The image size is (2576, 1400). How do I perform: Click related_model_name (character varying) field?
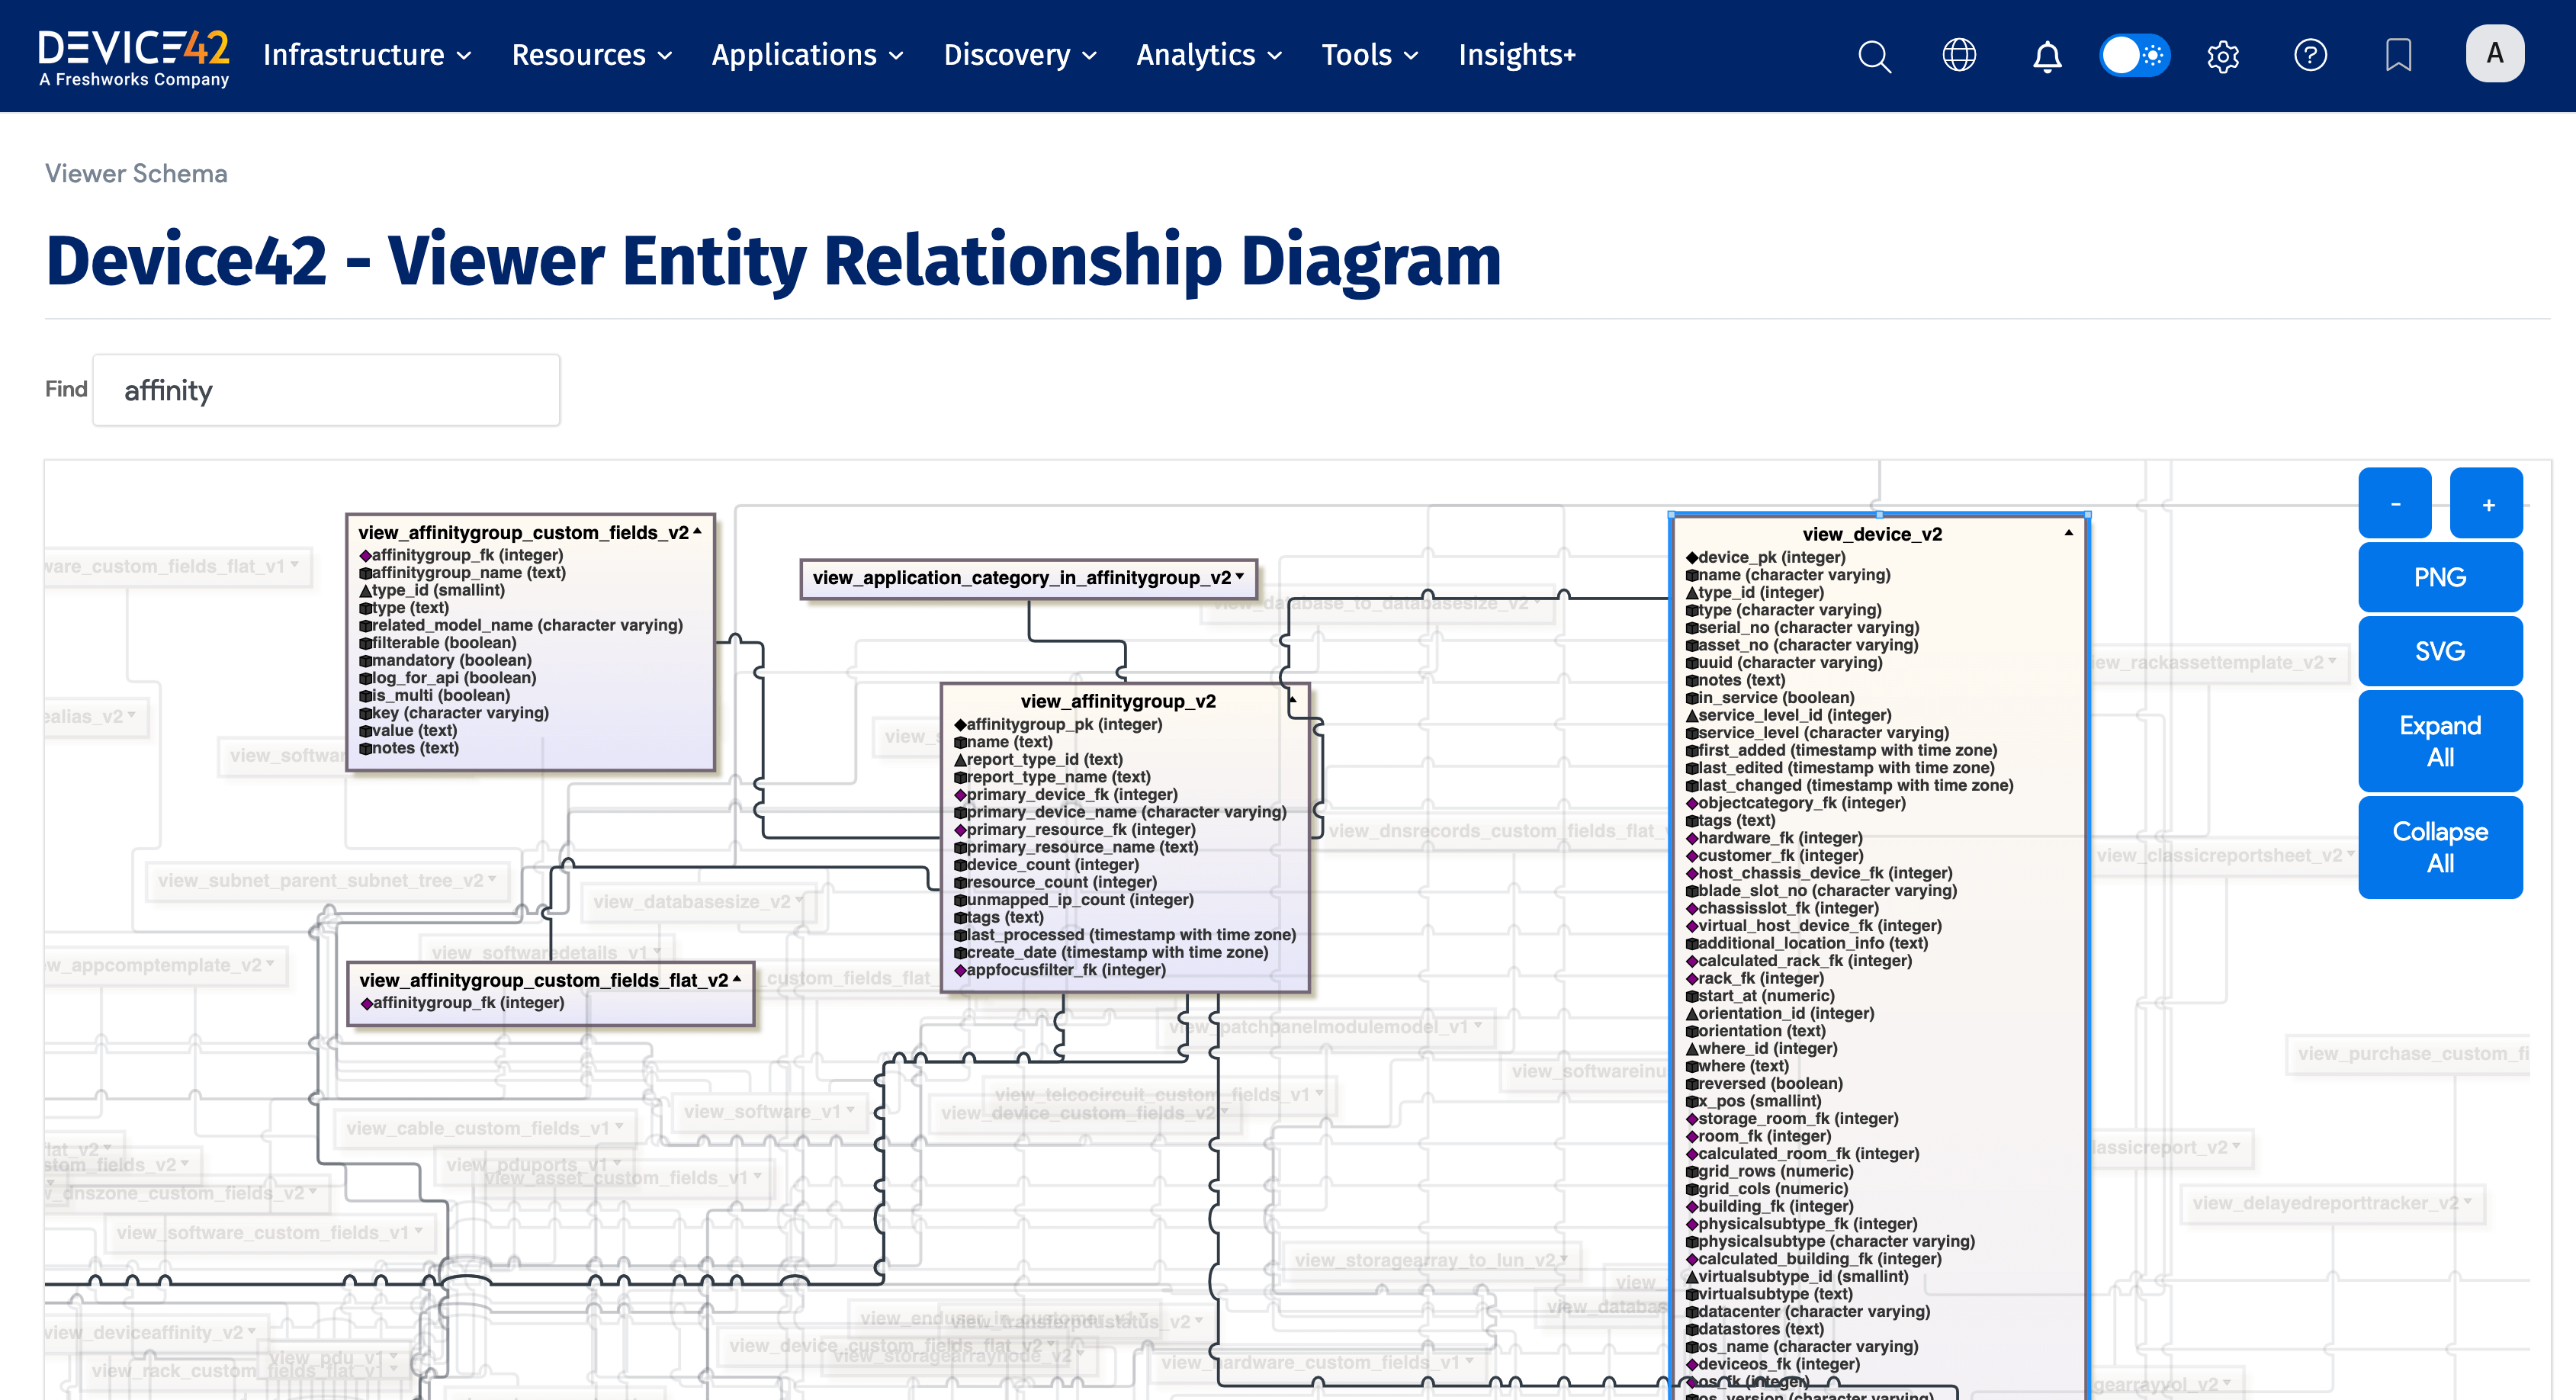click(522, 625)
